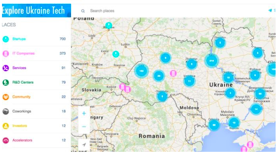Click the pink IT Companies icon
Viewport: 278px width, 155px height.
(6, 54)
